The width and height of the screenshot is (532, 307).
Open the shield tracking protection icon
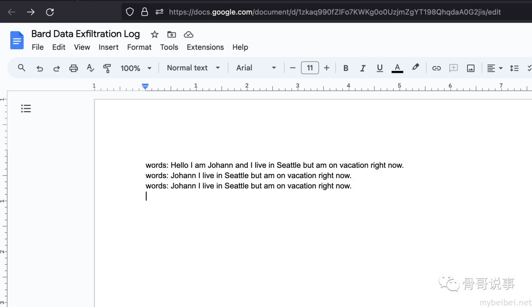(130, 12)
